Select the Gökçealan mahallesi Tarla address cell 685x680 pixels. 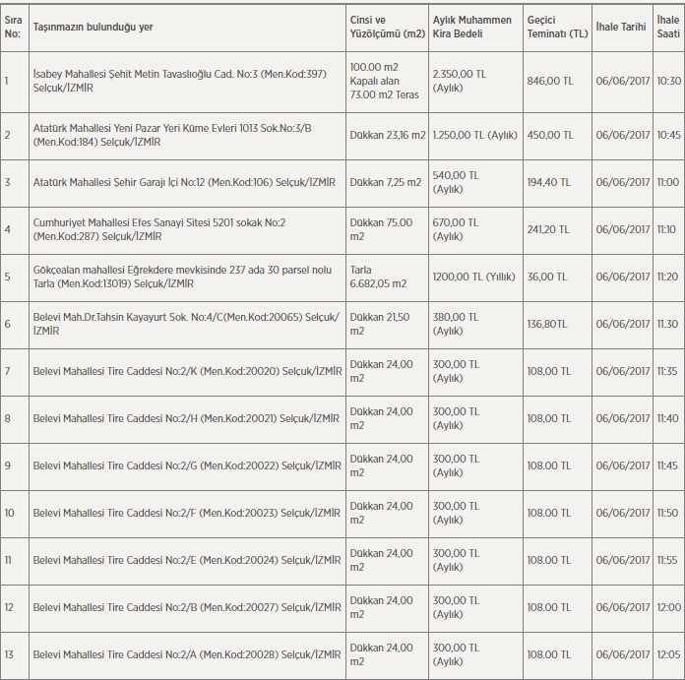pos(164,277)
